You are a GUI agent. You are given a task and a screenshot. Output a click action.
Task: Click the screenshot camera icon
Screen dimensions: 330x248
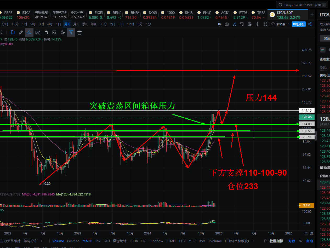227,24
